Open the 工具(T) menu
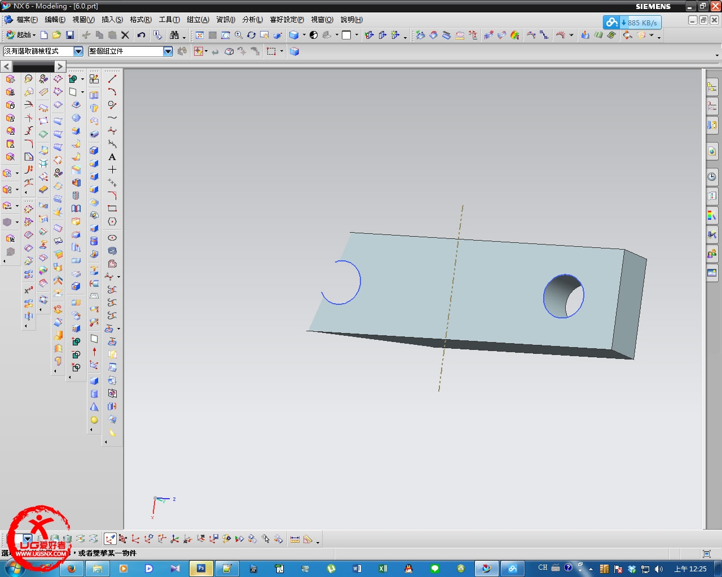This screenshot has height=577, width=722. click(x=169, y=20)
